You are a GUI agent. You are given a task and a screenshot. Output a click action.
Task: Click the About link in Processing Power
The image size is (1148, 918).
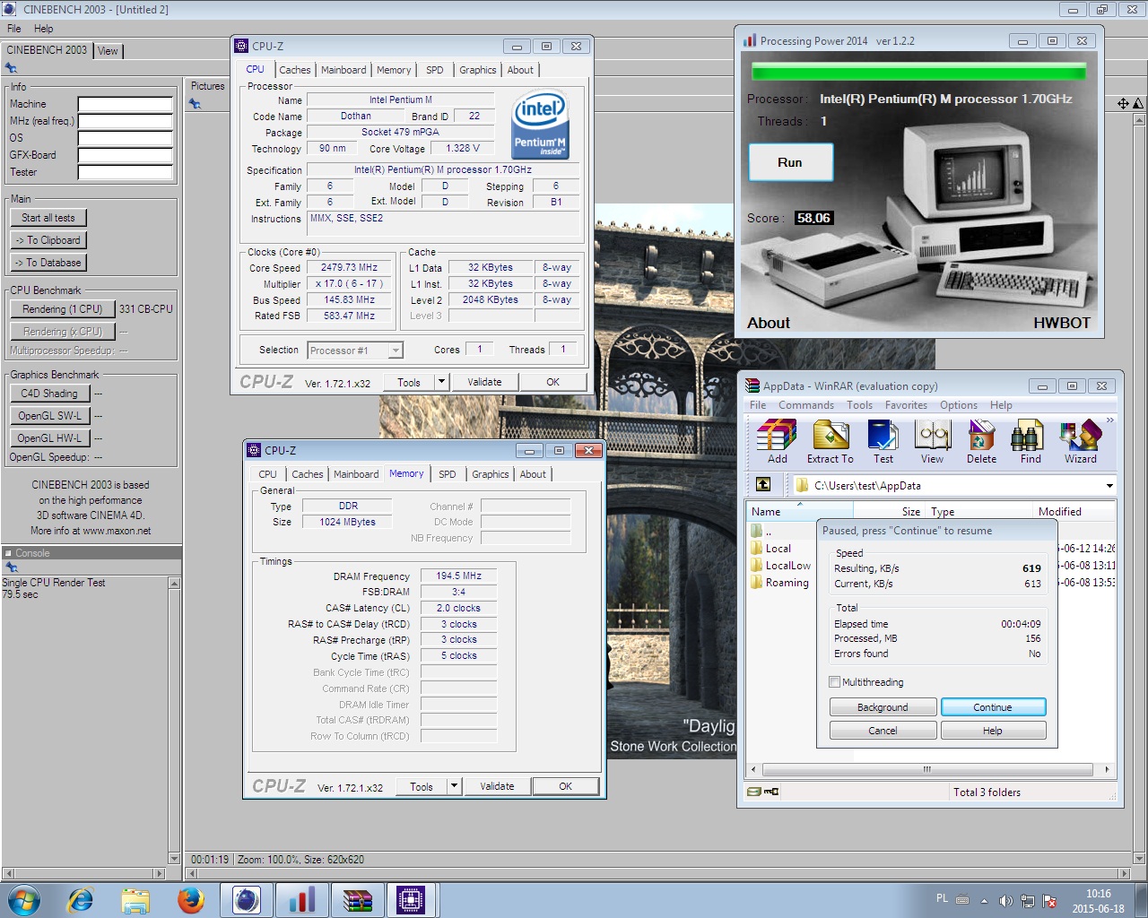point(769,323)
